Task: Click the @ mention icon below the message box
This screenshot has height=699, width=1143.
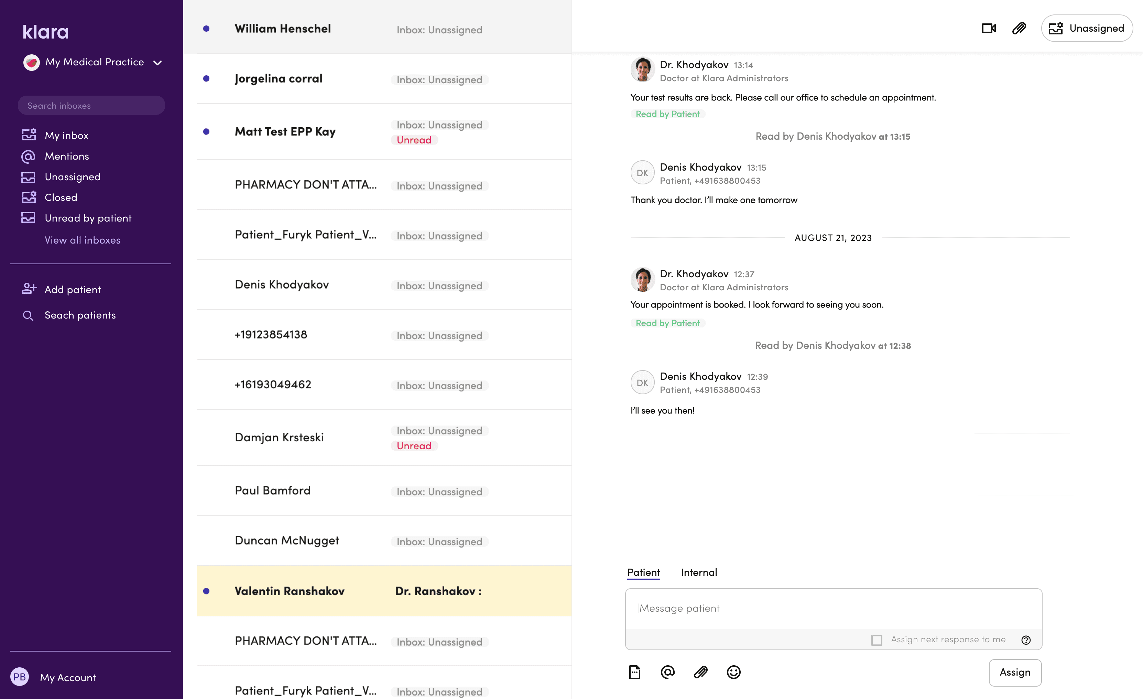Action: pos(667,671)
